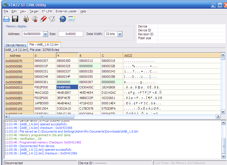
Task: Click the Address column header
Action: [19, 55]
